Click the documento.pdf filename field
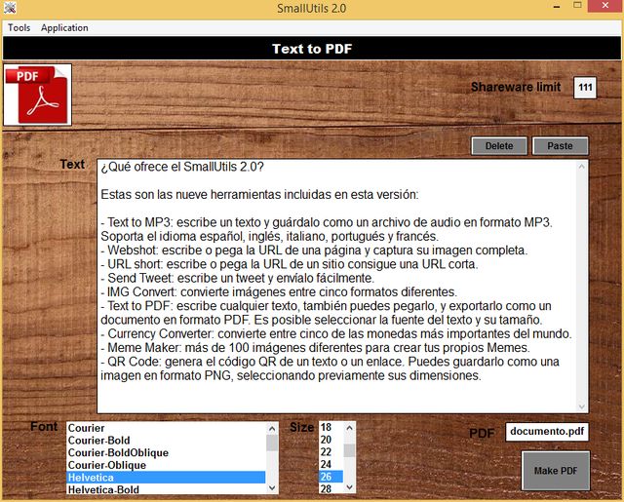The width and height of the screenshot is (624, 502). point(547,432)
